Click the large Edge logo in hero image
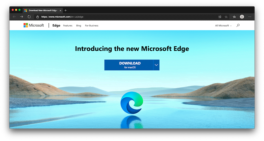Viewport: 264px width, 141px height. (132, 103)
